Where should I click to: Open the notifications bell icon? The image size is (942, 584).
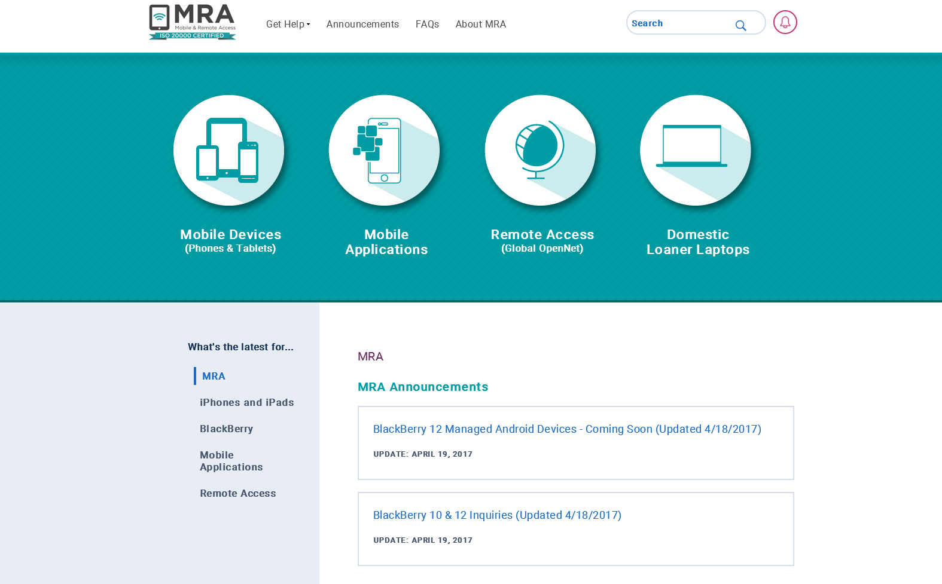tap(785, 23)
